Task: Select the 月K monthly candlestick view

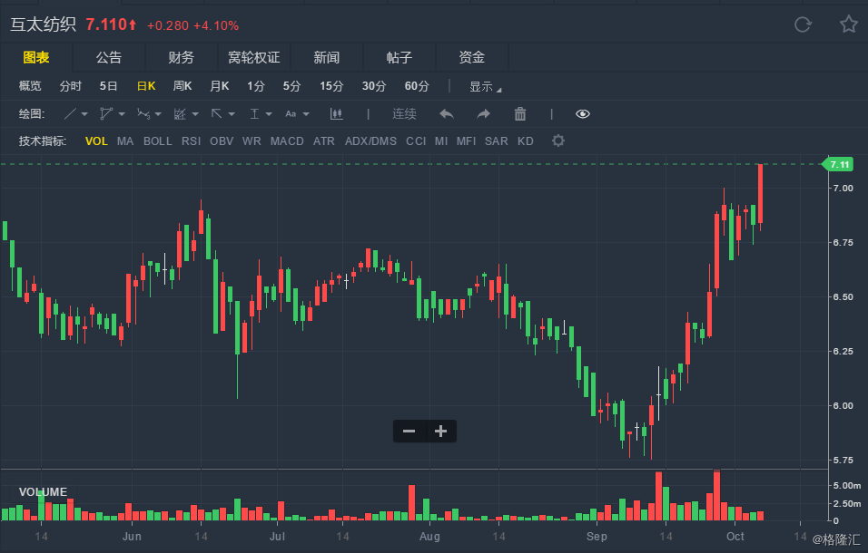Action: coord(219,86)
